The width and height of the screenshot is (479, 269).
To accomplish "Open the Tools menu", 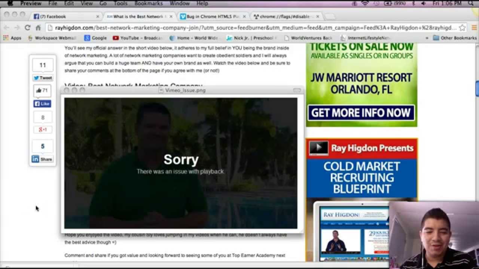I will [120, 3].
